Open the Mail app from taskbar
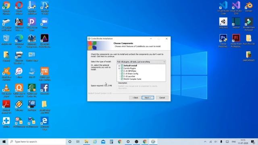Viewport: 258px width, 145px height. (x=103, y=142)
